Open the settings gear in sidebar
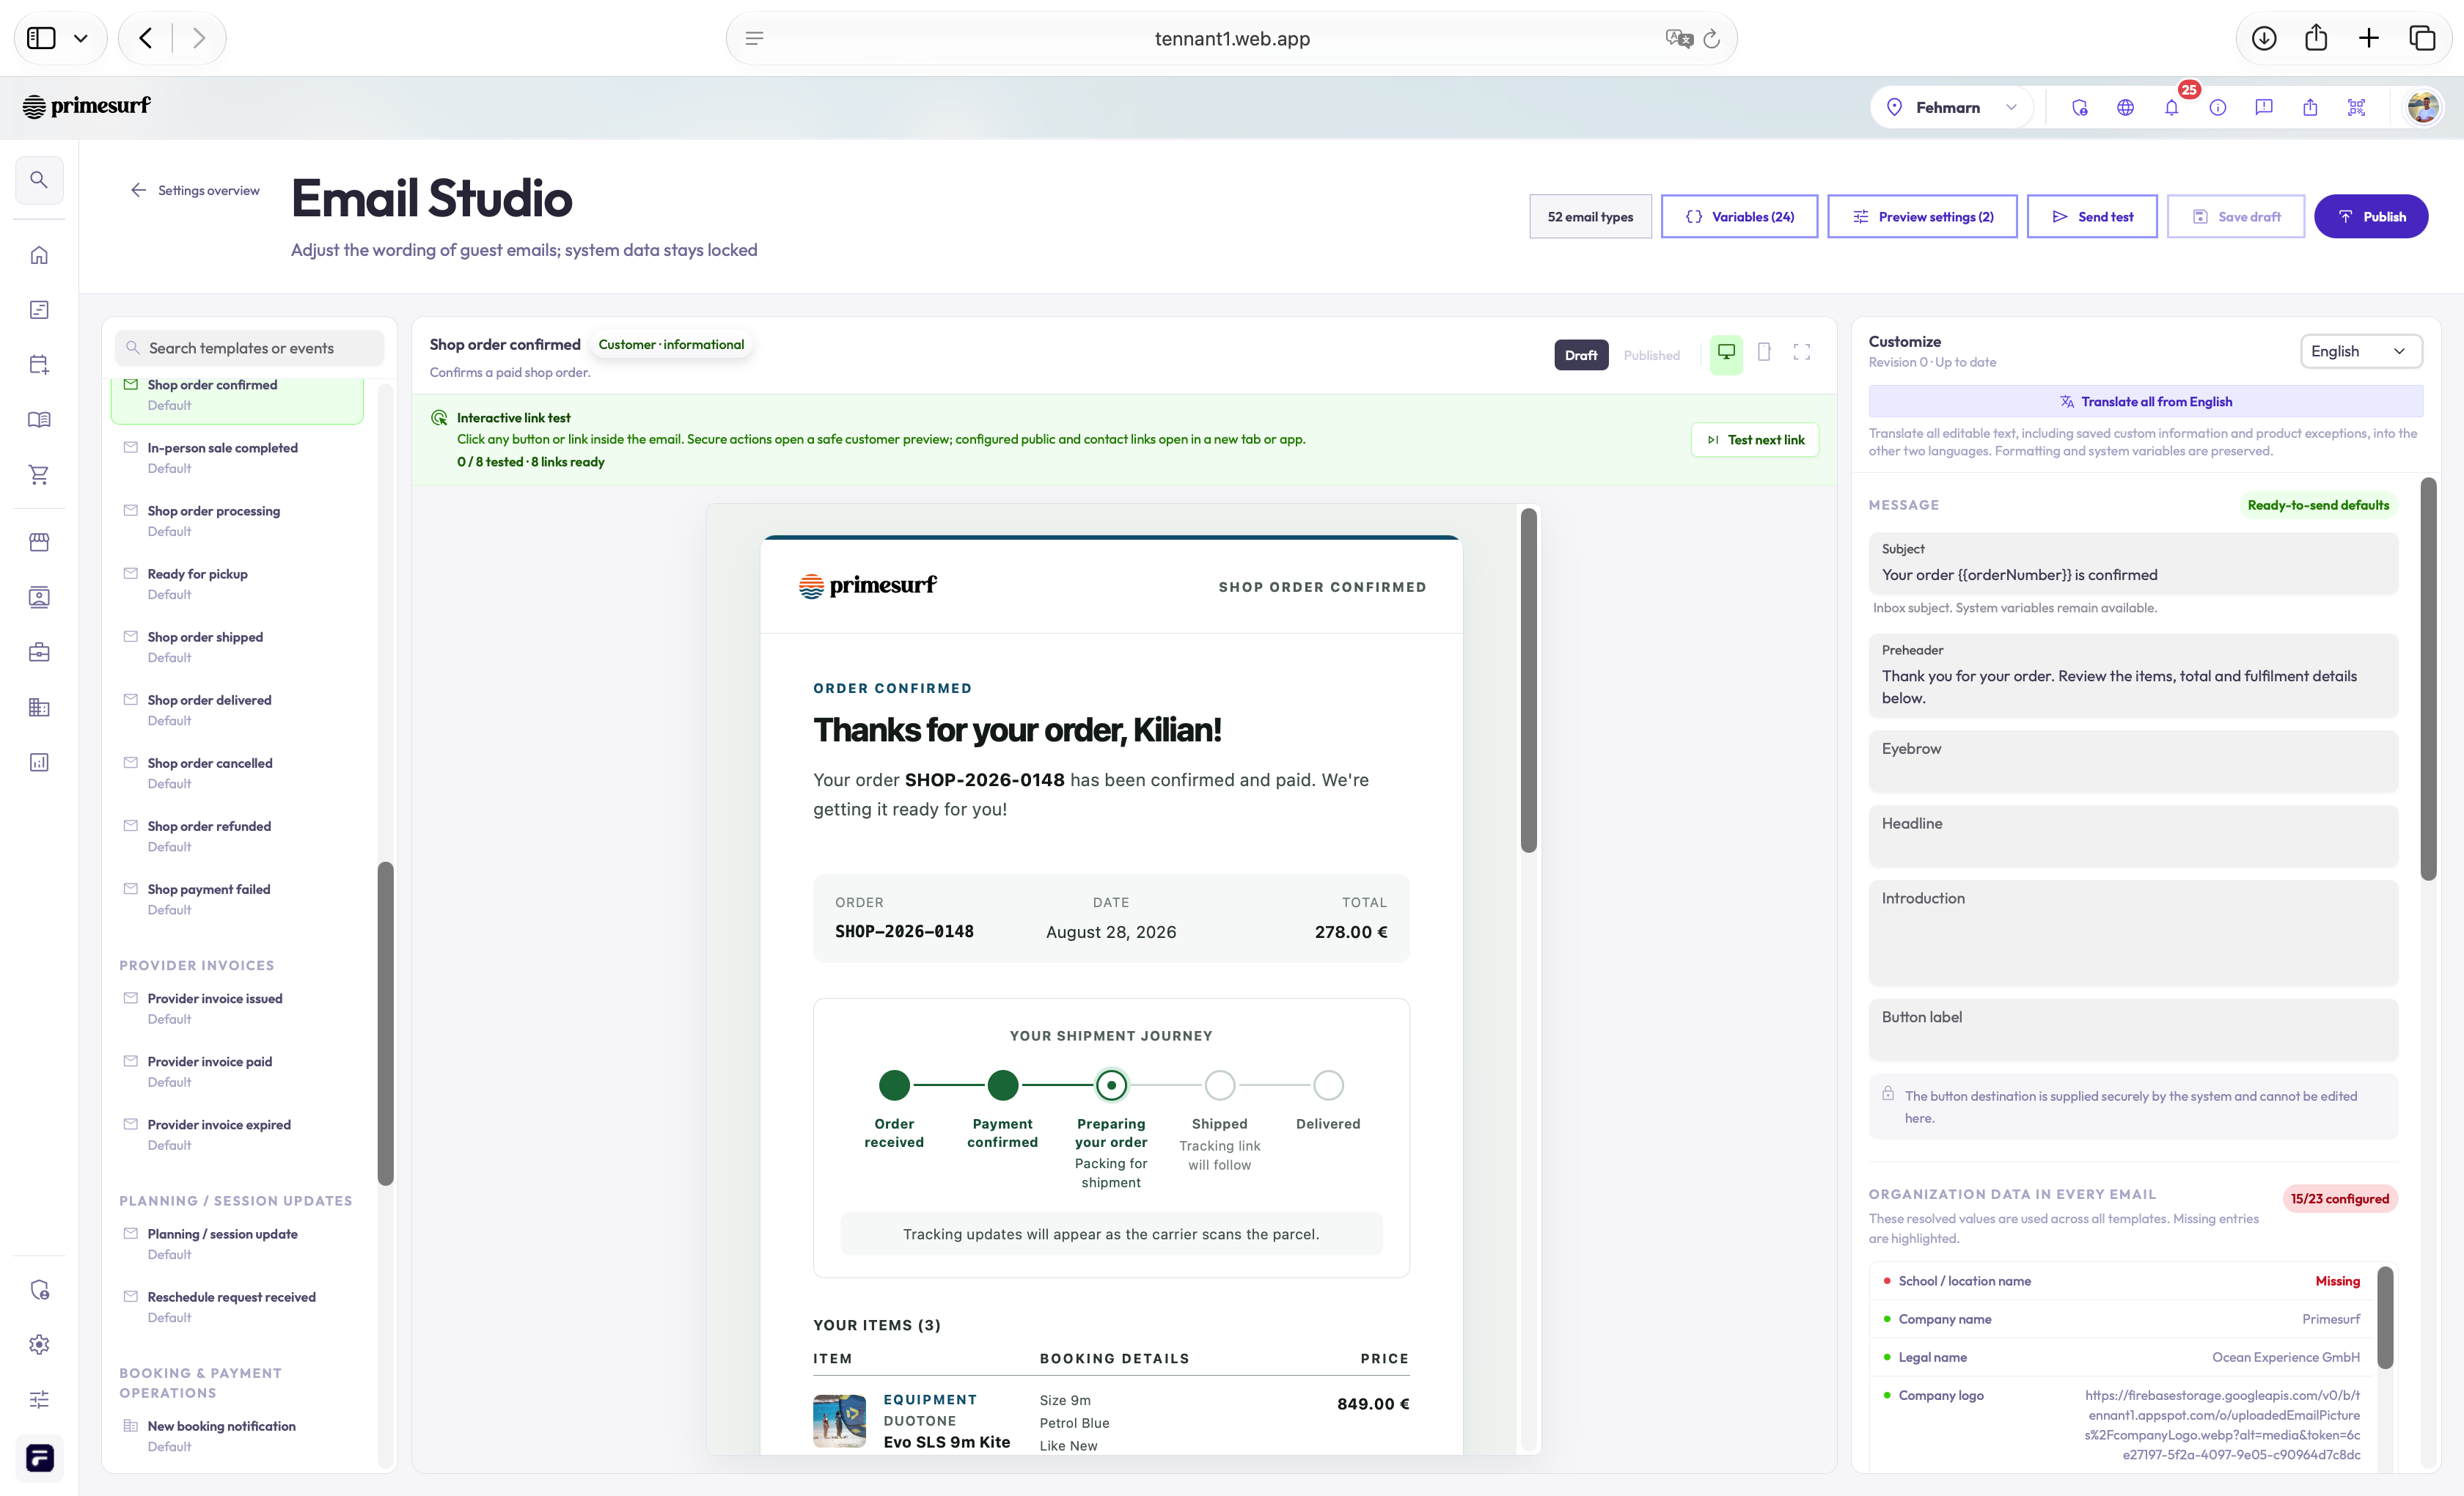 tap(39, 1345)
